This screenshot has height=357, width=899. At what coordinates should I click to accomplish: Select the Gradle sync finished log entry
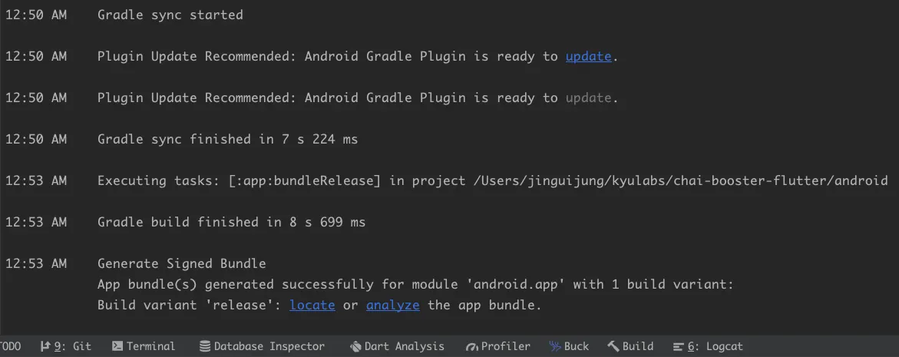(227, 139)
